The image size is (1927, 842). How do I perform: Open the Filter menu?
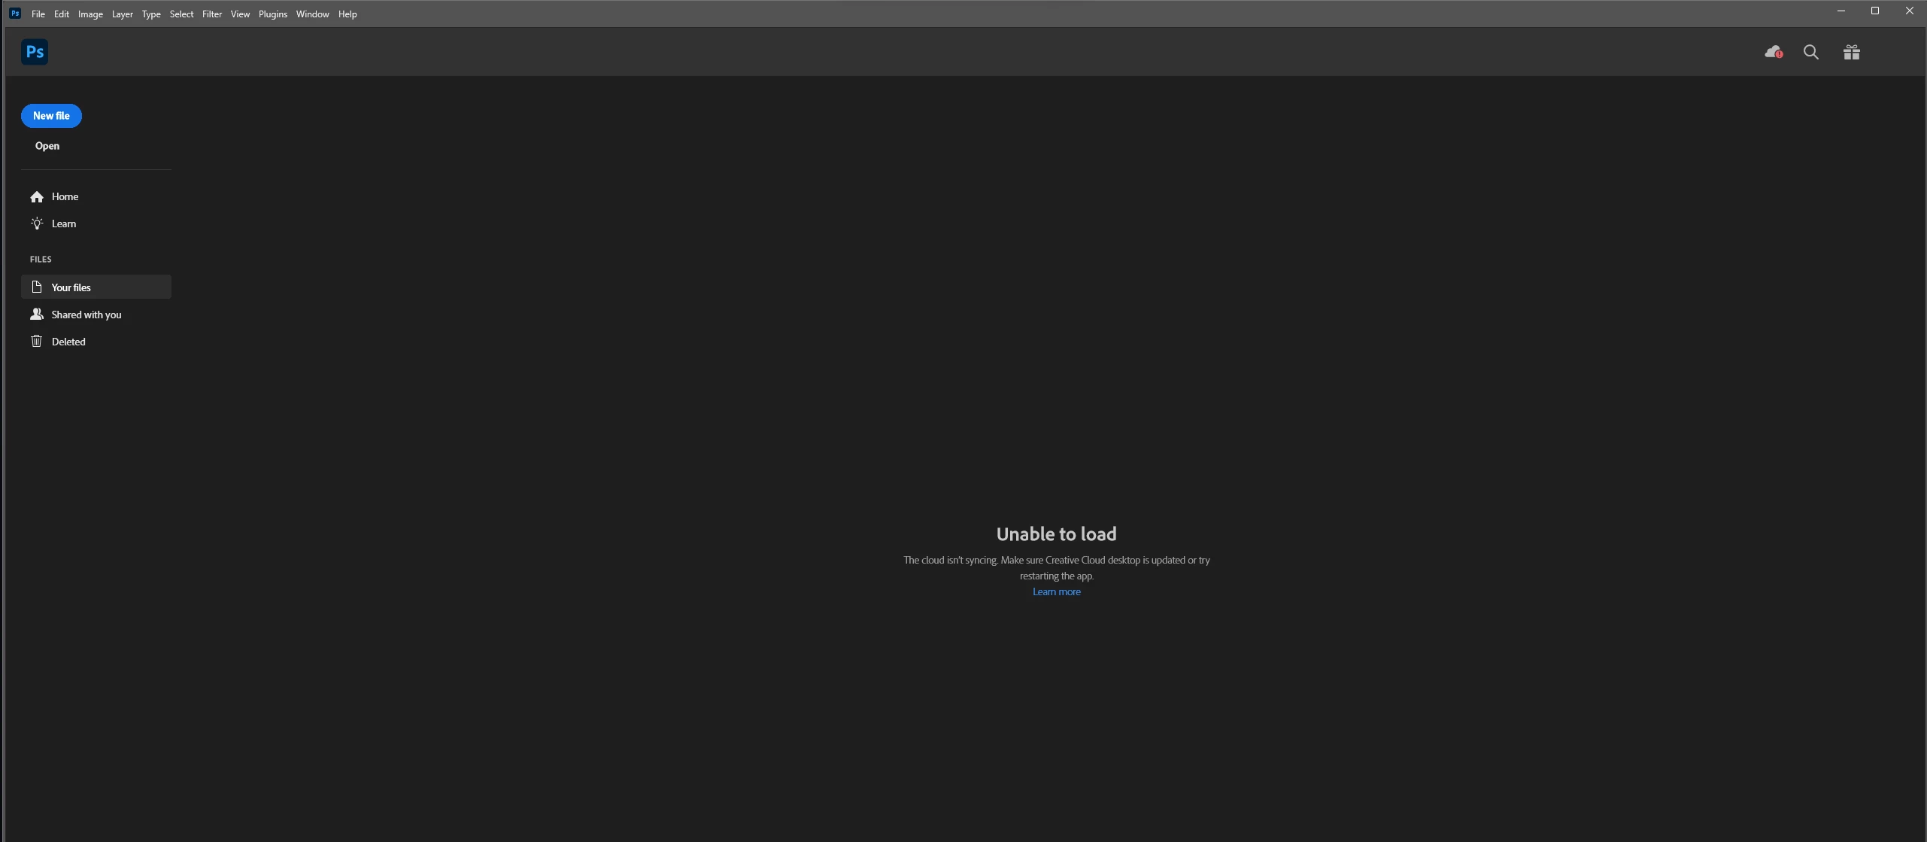point(211,14)
